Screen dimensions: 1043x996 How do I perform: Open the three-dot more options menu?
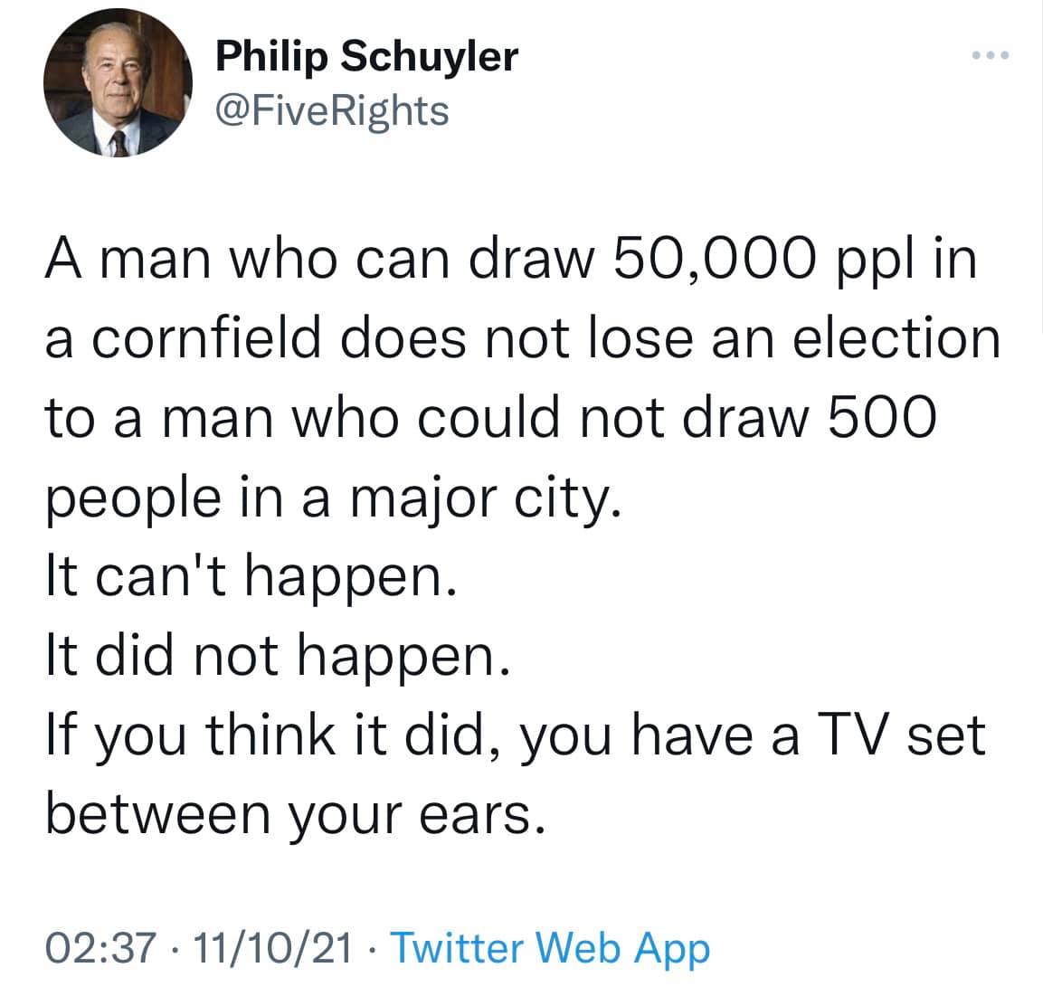(x=991, y=58)
